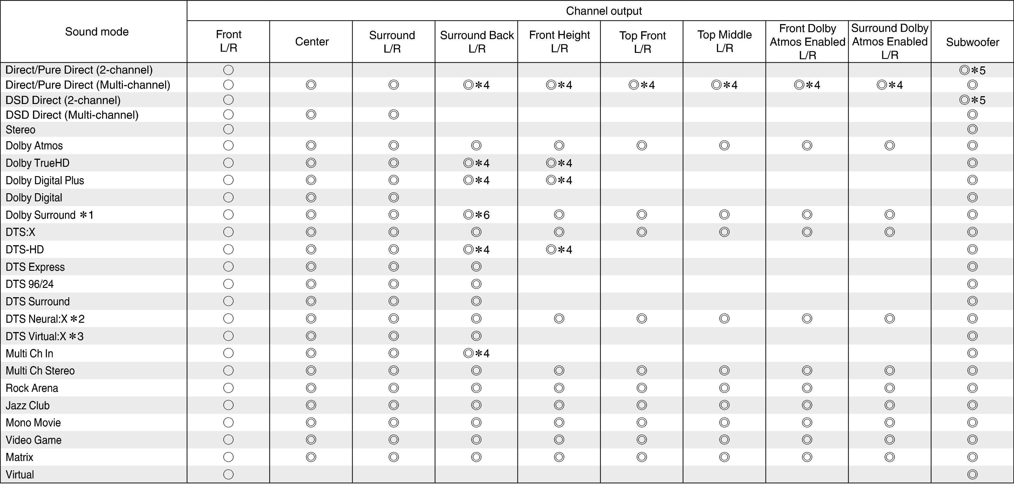Click the Subwoofer column header
Image resolution: width=1014 pixels, height=485 pixels.
point(972,42)
